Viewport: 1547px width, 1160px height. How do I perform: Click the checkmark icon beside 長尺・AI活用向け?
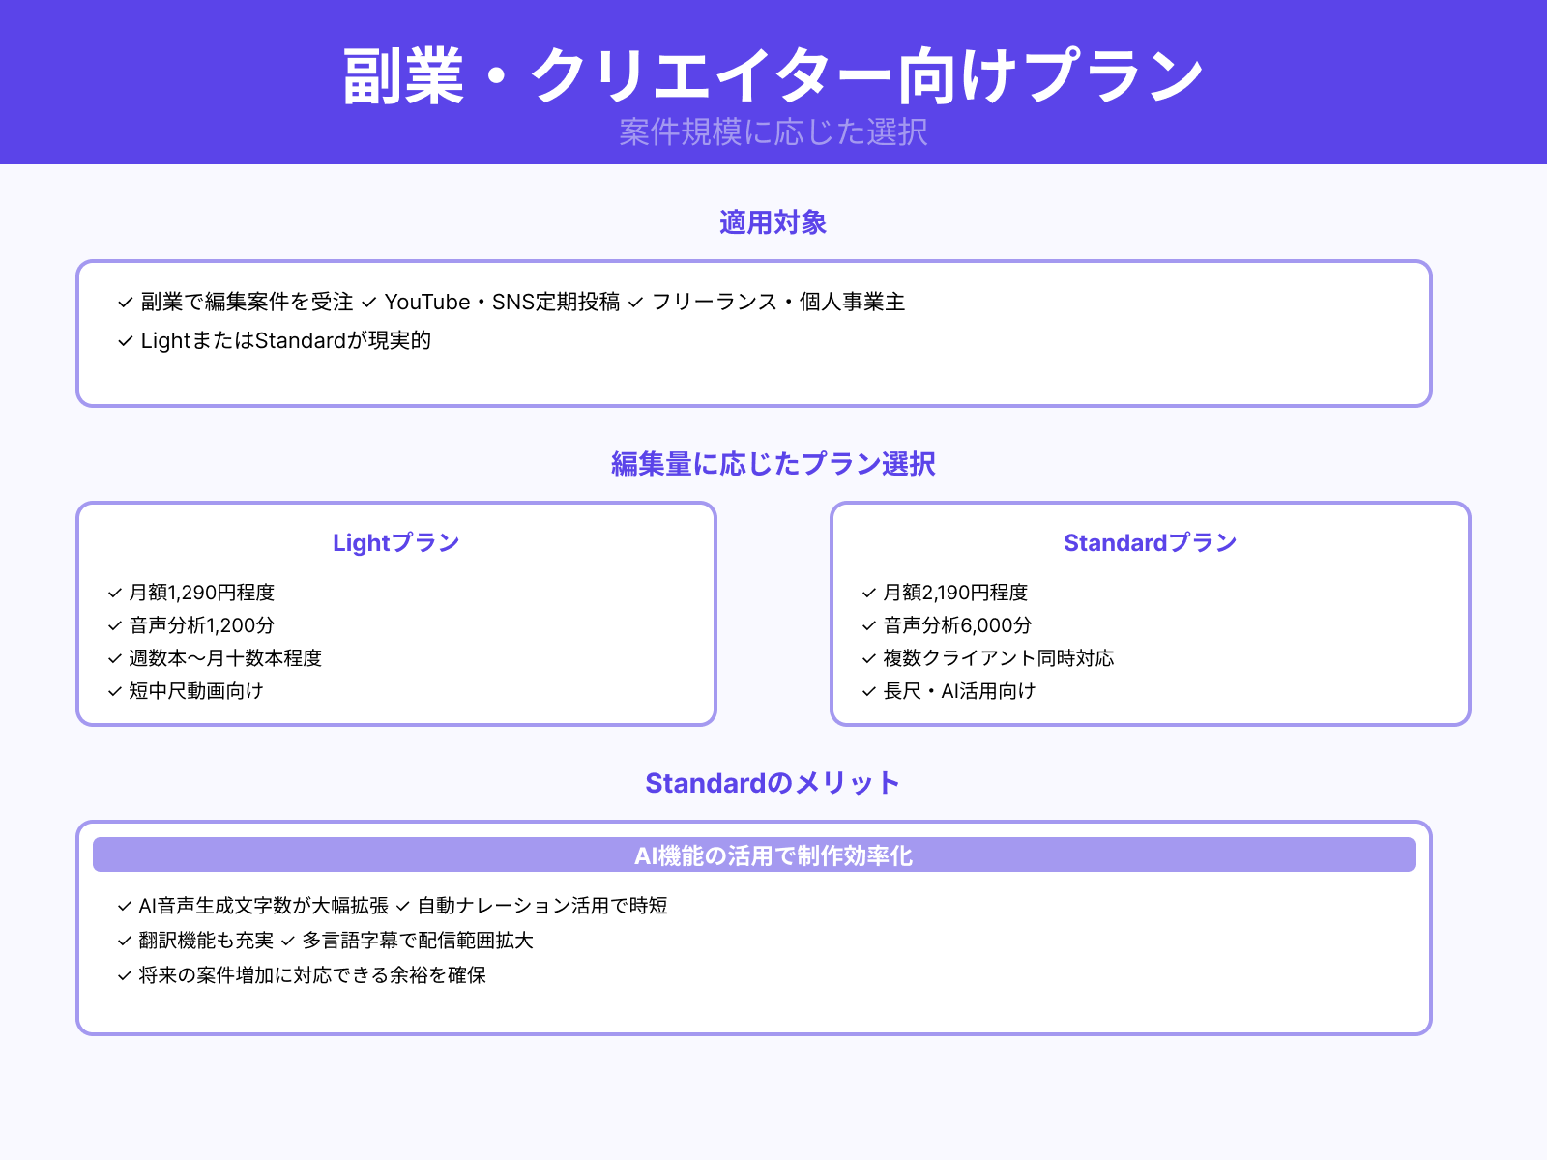point(865,691)
